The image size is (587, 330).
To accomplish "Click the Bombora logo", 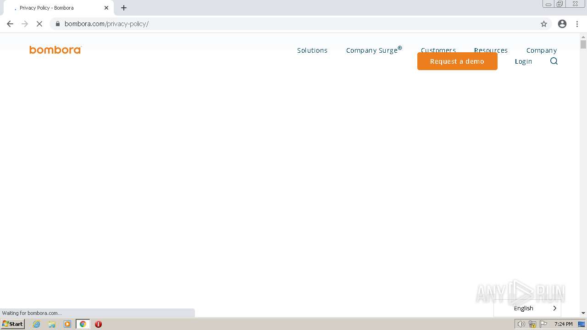I will 55,50.
